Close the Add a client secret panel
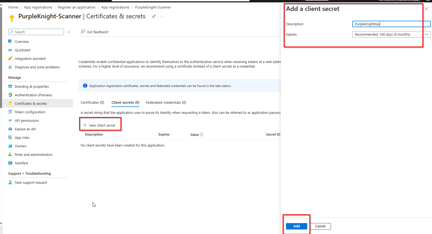 click(426, 9)
